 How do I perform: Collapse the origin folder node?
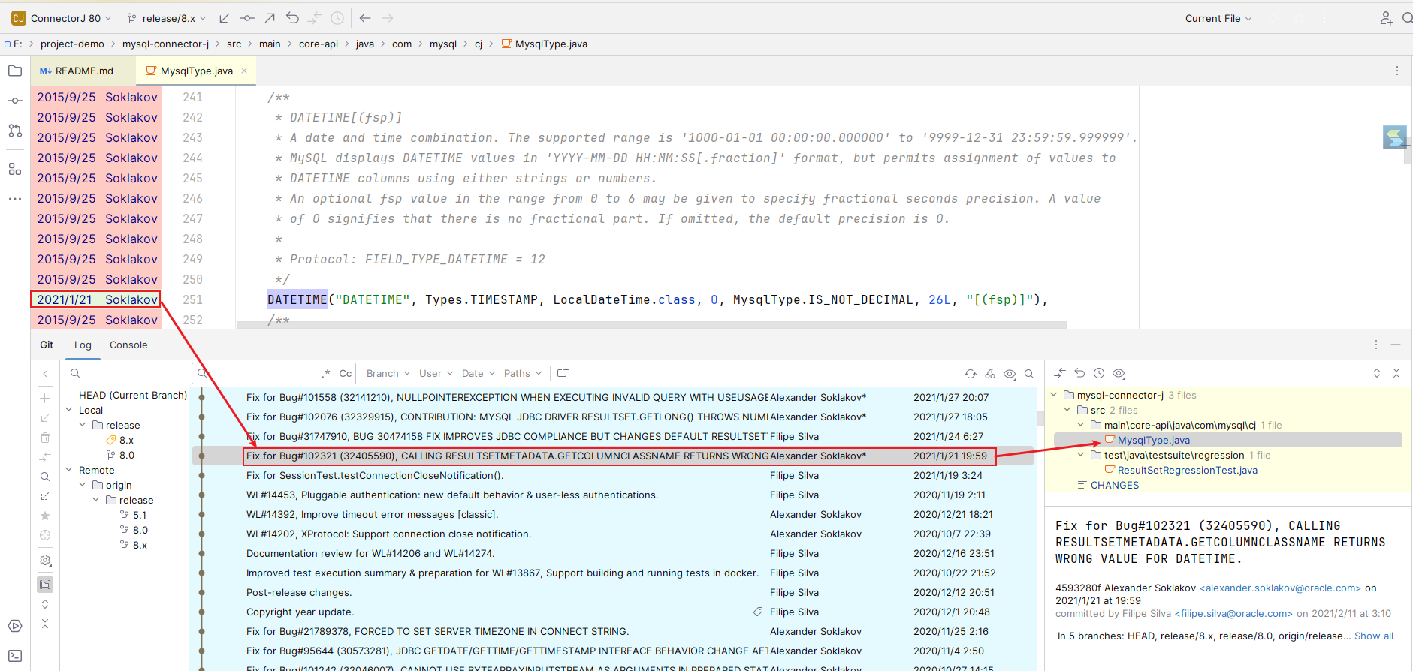pyautogui.click(x=83, y=485)
